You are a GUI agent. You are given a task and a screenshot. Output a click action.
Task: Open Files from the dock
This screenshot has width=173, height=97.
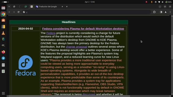(3, 8)
